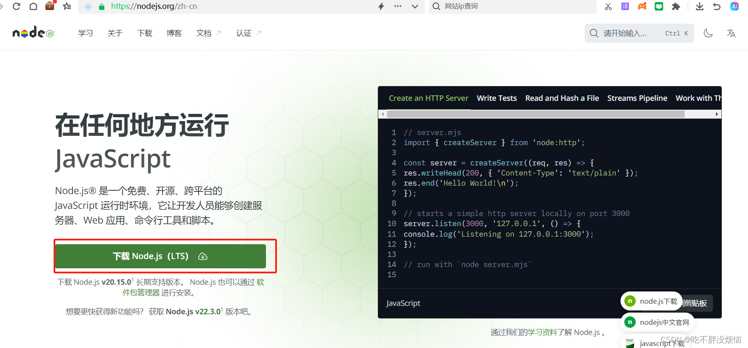Open the 下载 navigation item
The width and height of the screenshot is (748, 348).
pyautogui.click(x=145, y=33)
